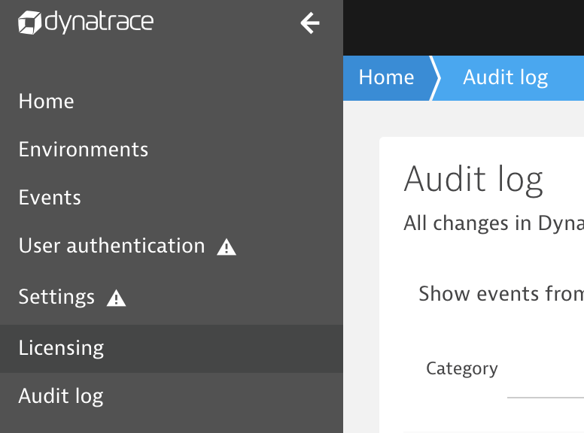Collapse the sidebar with the left arrow
584x433 pixels.
pyautogui.click(x=310, y=24)
